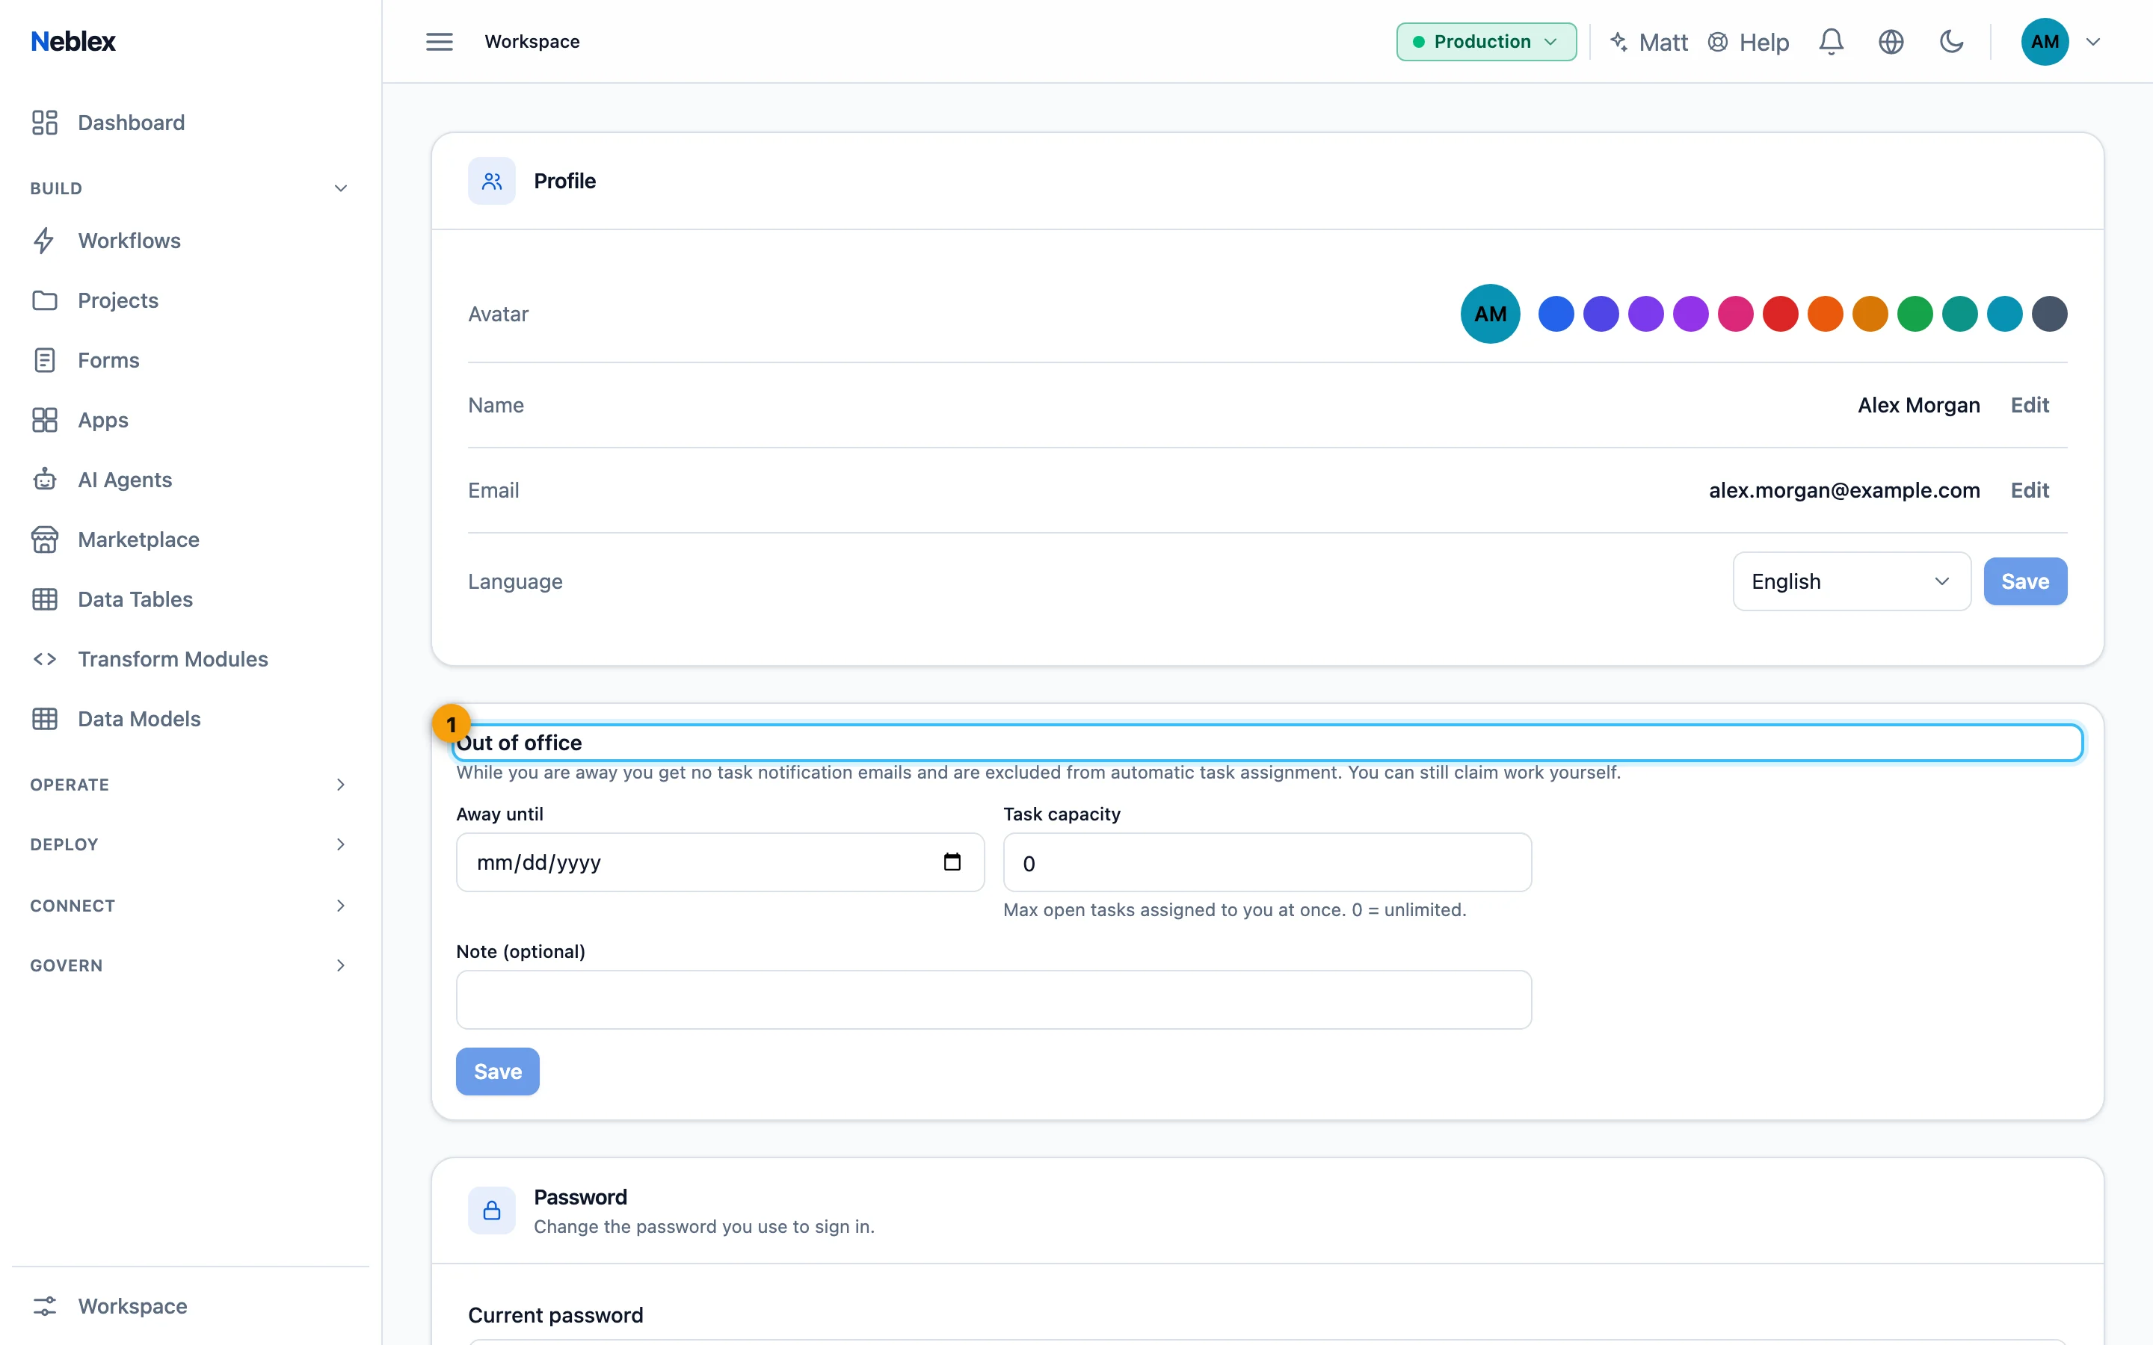Open the Help menu
2153x1345 pixels.
click(x=1749, y=42)
